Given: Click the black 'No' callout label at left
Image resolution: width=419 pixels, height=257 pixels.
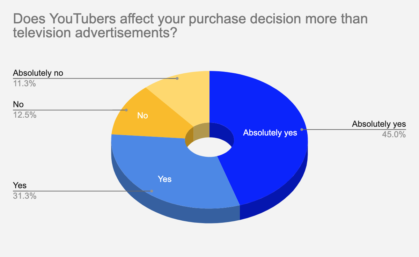Looking at the screenshot, I should point(18,104).
